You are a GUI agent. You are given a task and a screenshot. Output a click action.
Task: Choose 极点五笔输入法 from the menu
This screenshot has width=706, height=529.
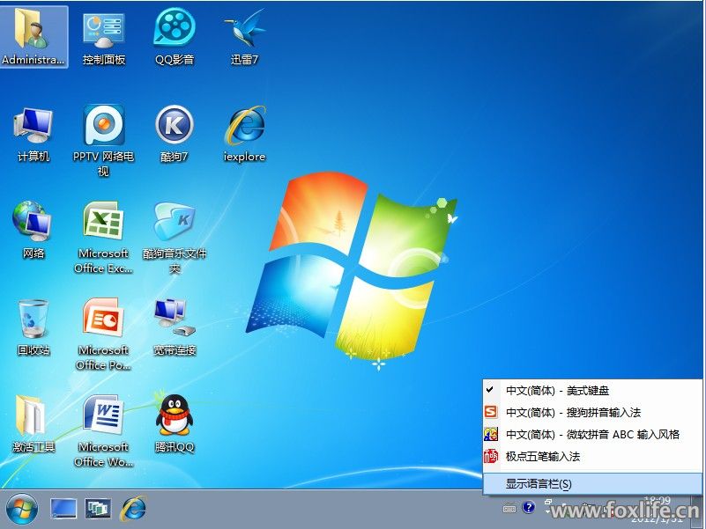click(592, 456)
